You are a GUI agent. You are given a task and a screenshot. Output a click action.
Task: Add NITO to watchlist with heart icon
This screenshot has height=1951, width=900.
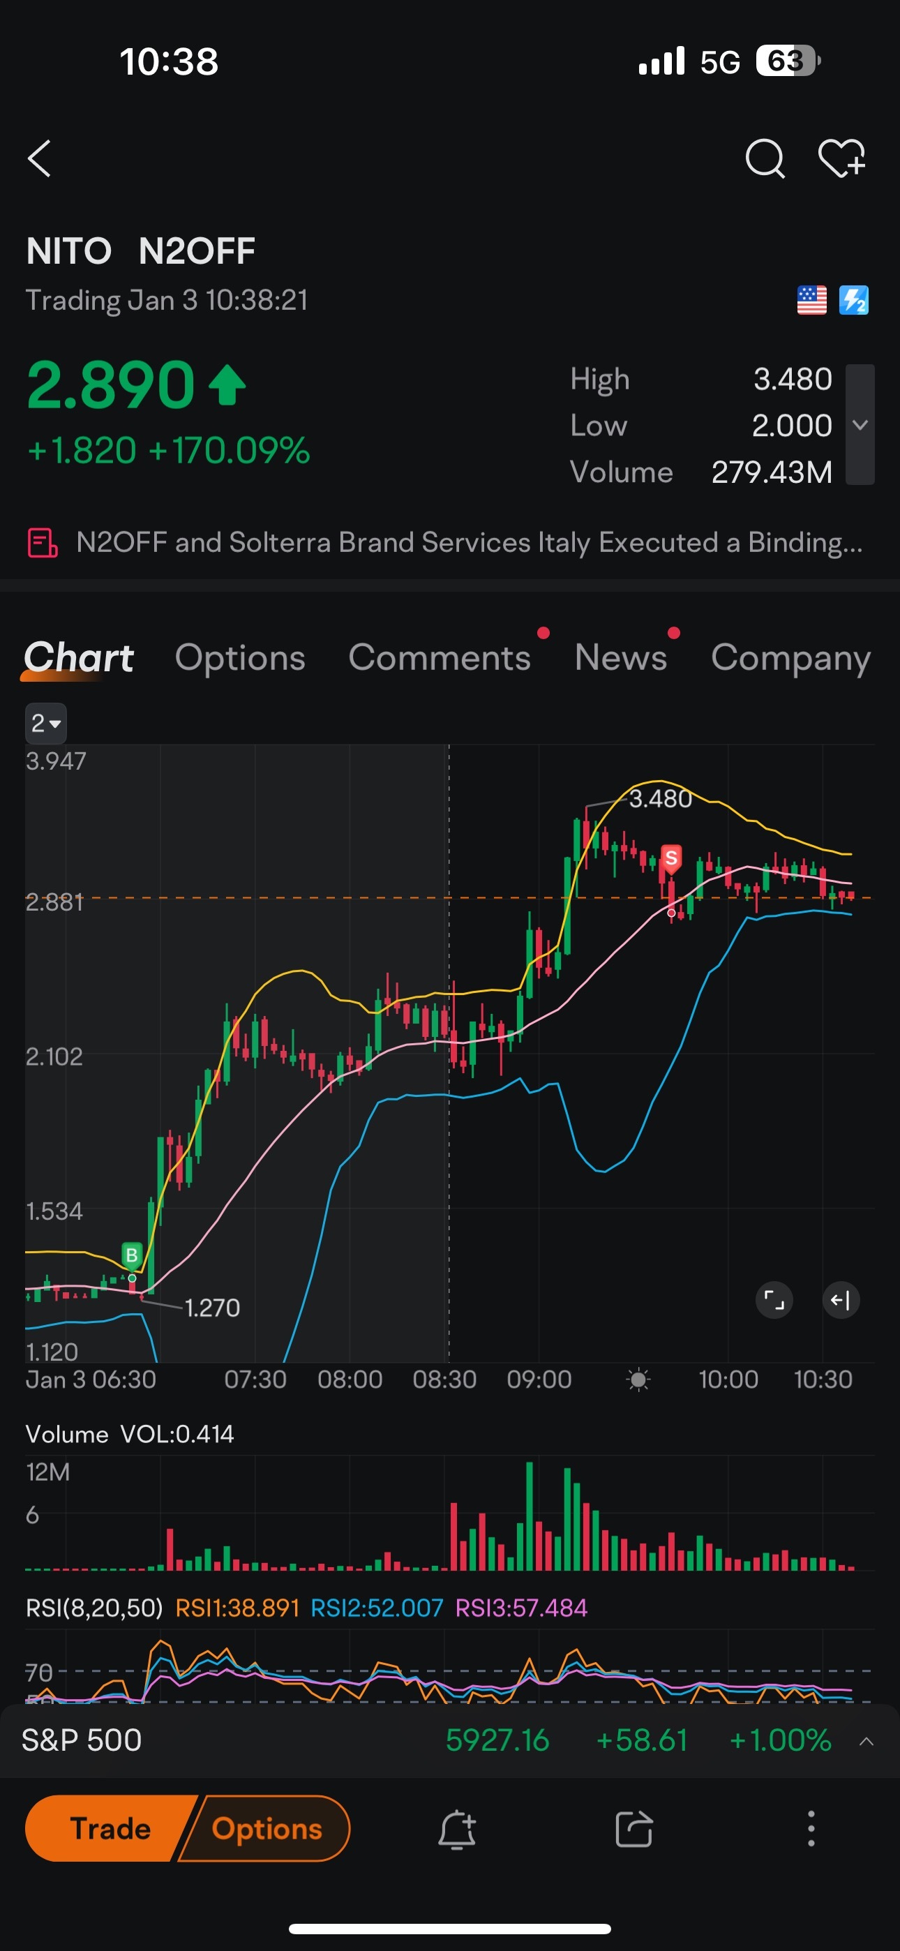point(841,158)
